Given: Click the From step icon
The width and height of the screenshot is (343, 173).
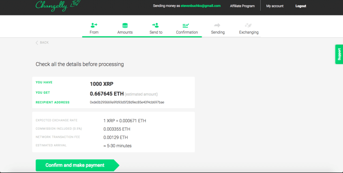Looking at the screenshot, I should (x=94, y=25).
